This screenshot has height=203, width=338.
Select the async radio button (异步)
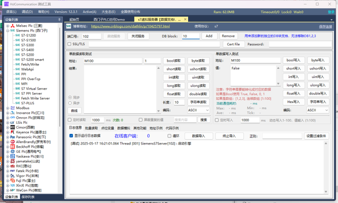click(x=70, y=103)
